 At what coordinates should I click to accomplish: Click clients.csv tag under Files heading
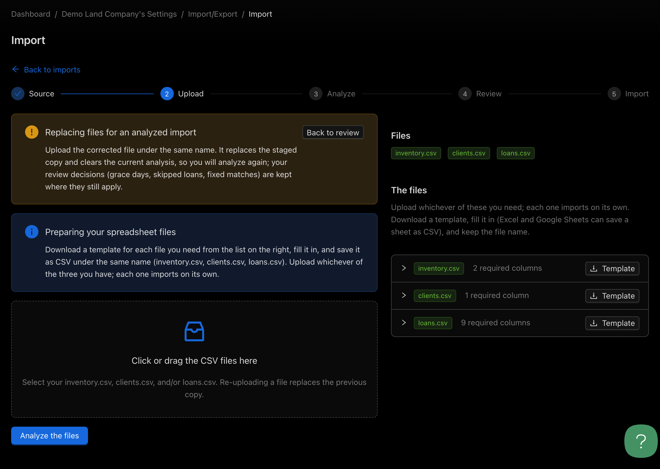click(469, 153)
